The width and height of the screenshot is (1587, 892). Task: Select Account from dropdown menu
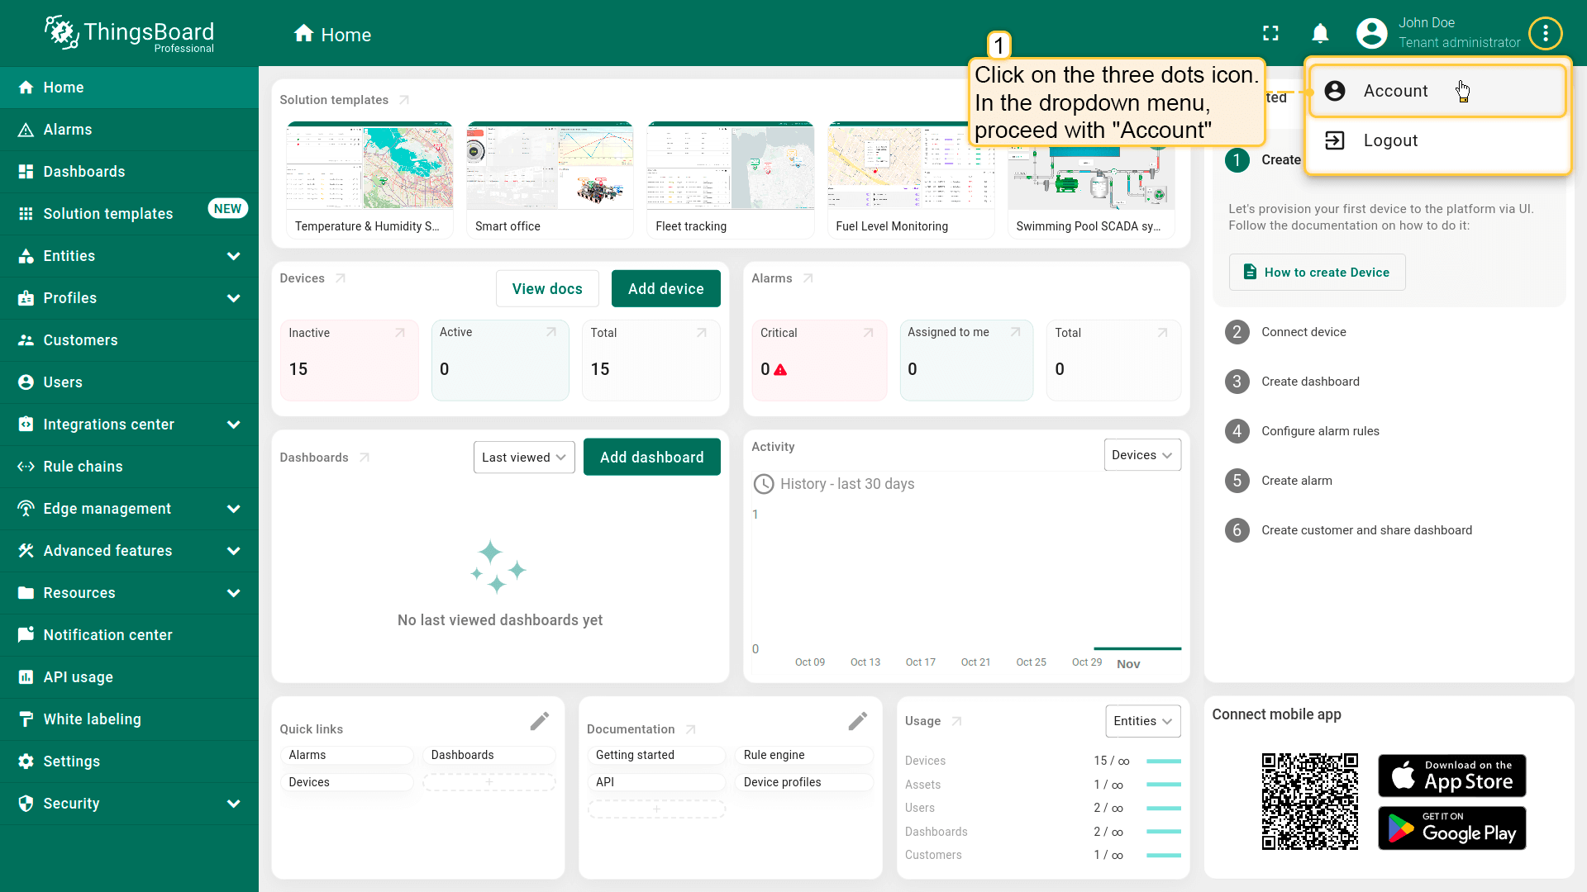[x=1395, y=91]
